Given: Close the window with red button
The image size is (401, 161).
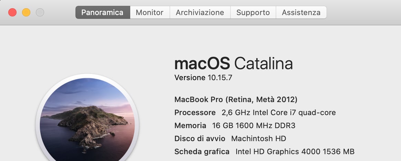Looking at the screenshot, I should click(12, 12).
